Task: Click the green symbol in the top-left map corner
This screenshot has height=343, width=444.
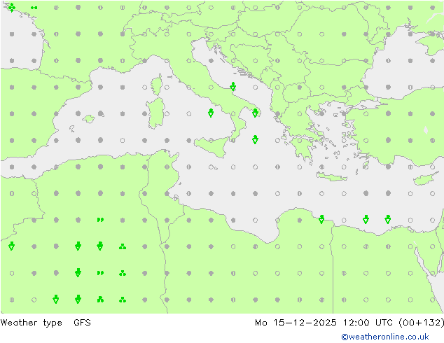Action: [12, 8]
